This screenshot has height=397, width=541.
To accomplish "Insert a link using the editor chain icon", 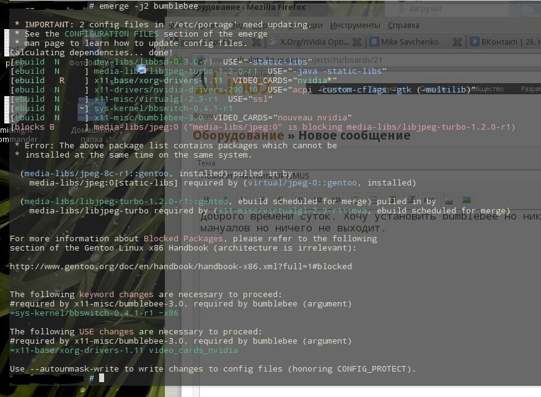I will [448, 200].
